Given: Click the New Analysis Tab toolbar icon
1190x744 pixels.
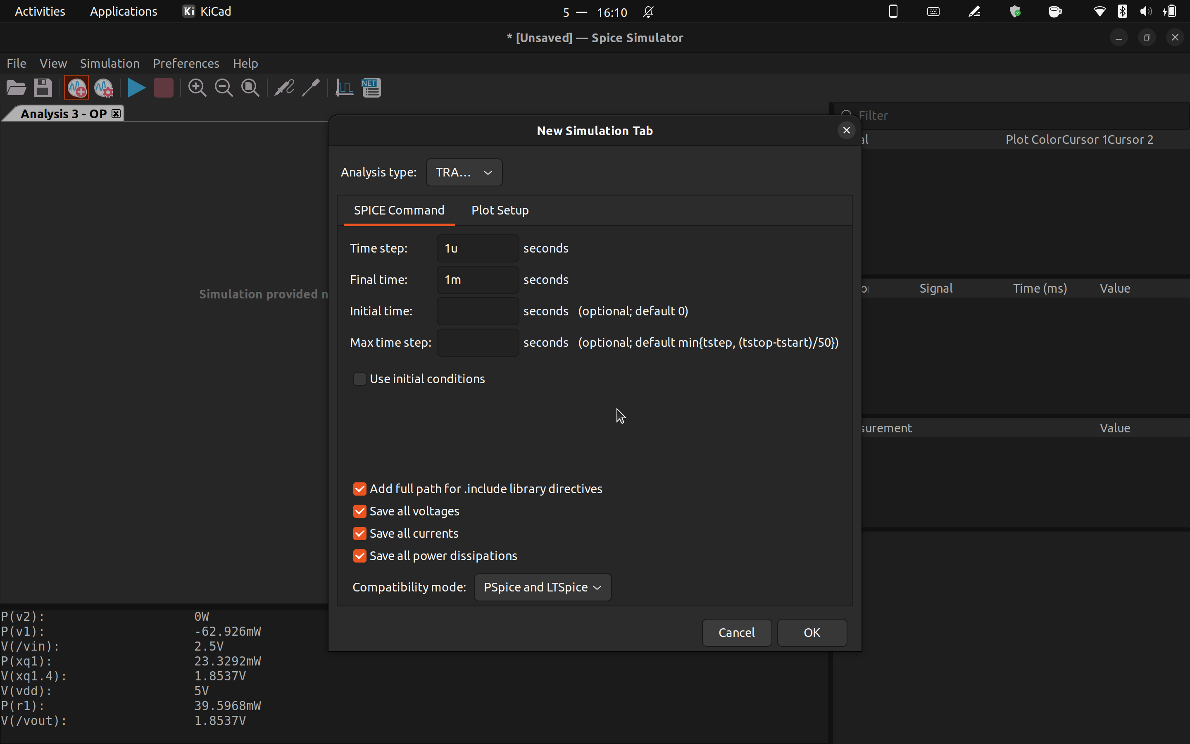Looking at the screenshot, I should [x=76, y=88].
